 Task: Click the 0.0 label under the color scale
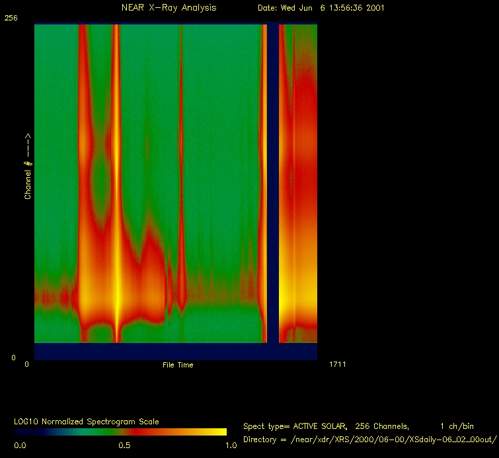pos(20,445)
